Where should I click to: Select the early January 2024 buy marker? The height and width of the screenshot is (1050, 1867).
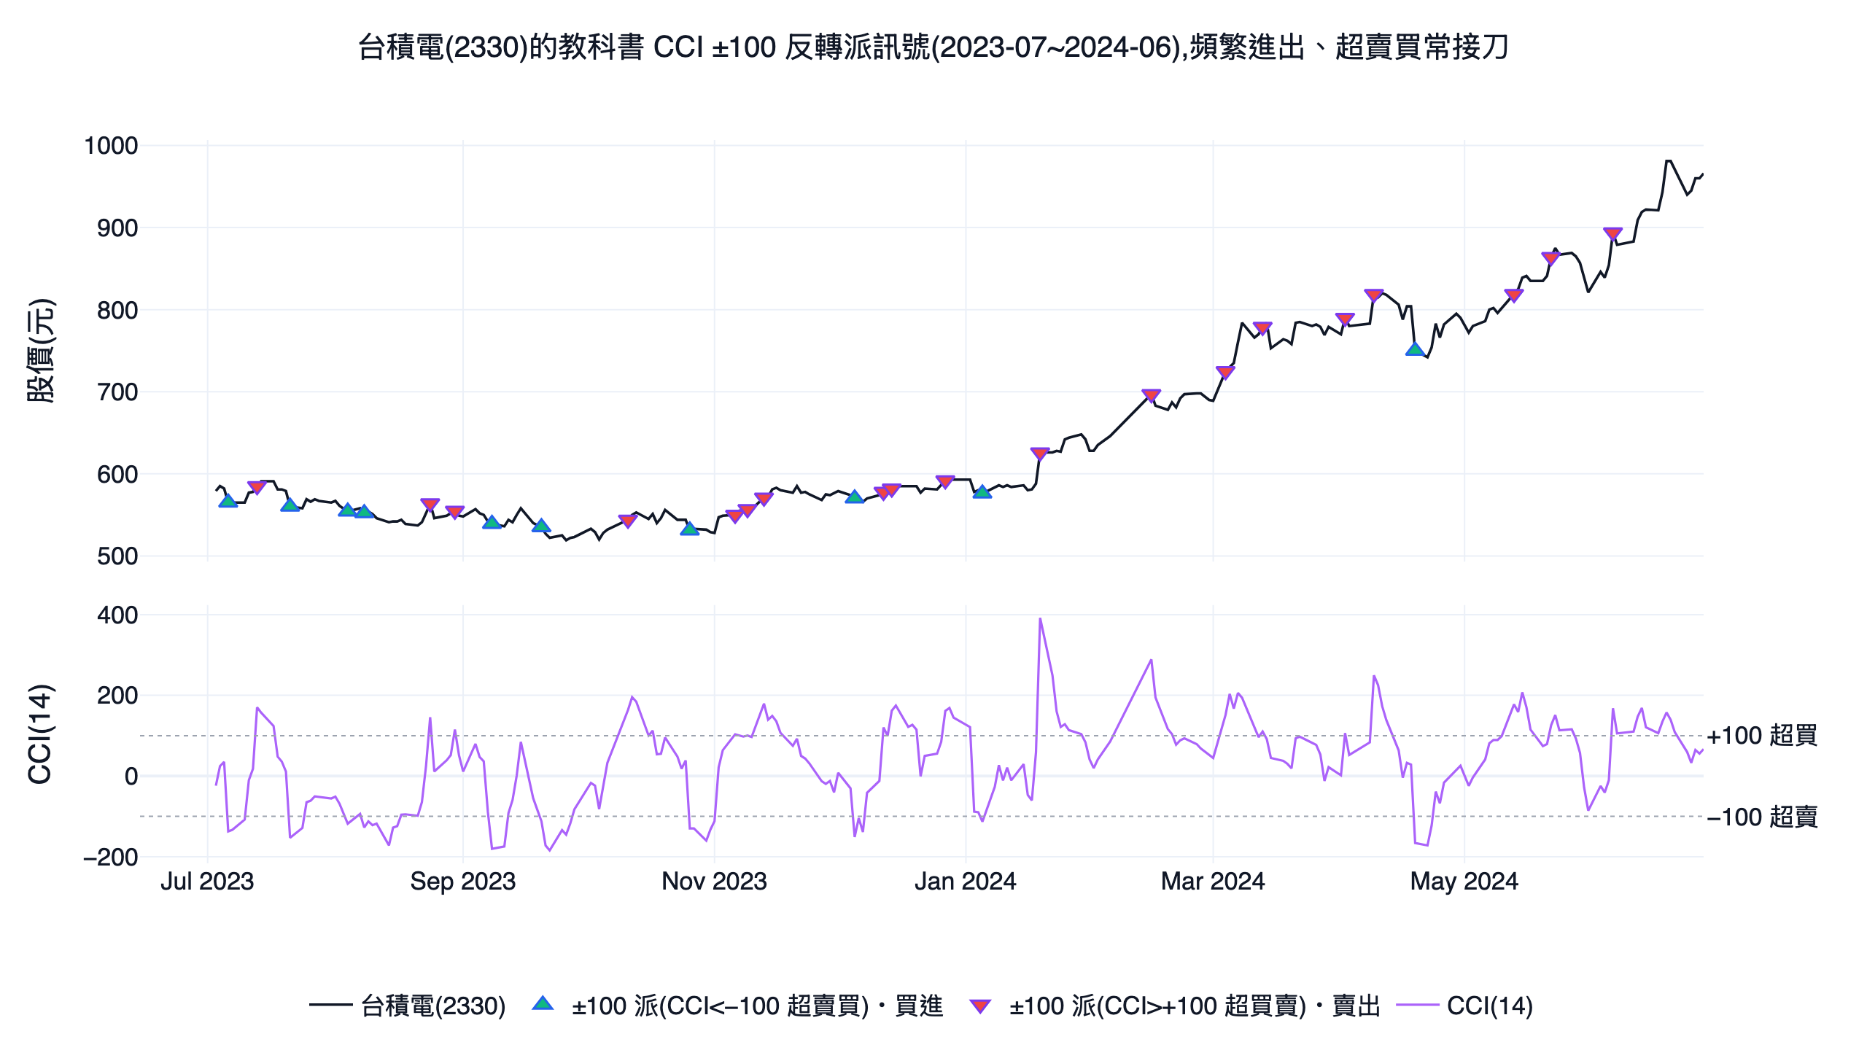(982, 492)
